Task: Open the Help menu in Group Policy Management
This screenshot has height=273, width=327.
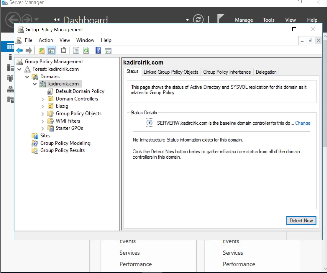Action: (106, 40)
